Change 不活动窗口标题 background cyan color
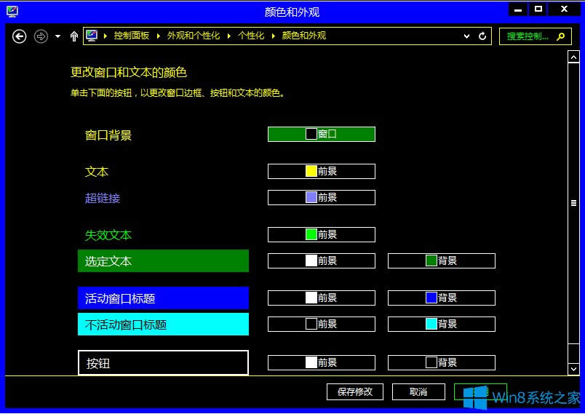This screenshot has height=414, width=585. [441, 324]
